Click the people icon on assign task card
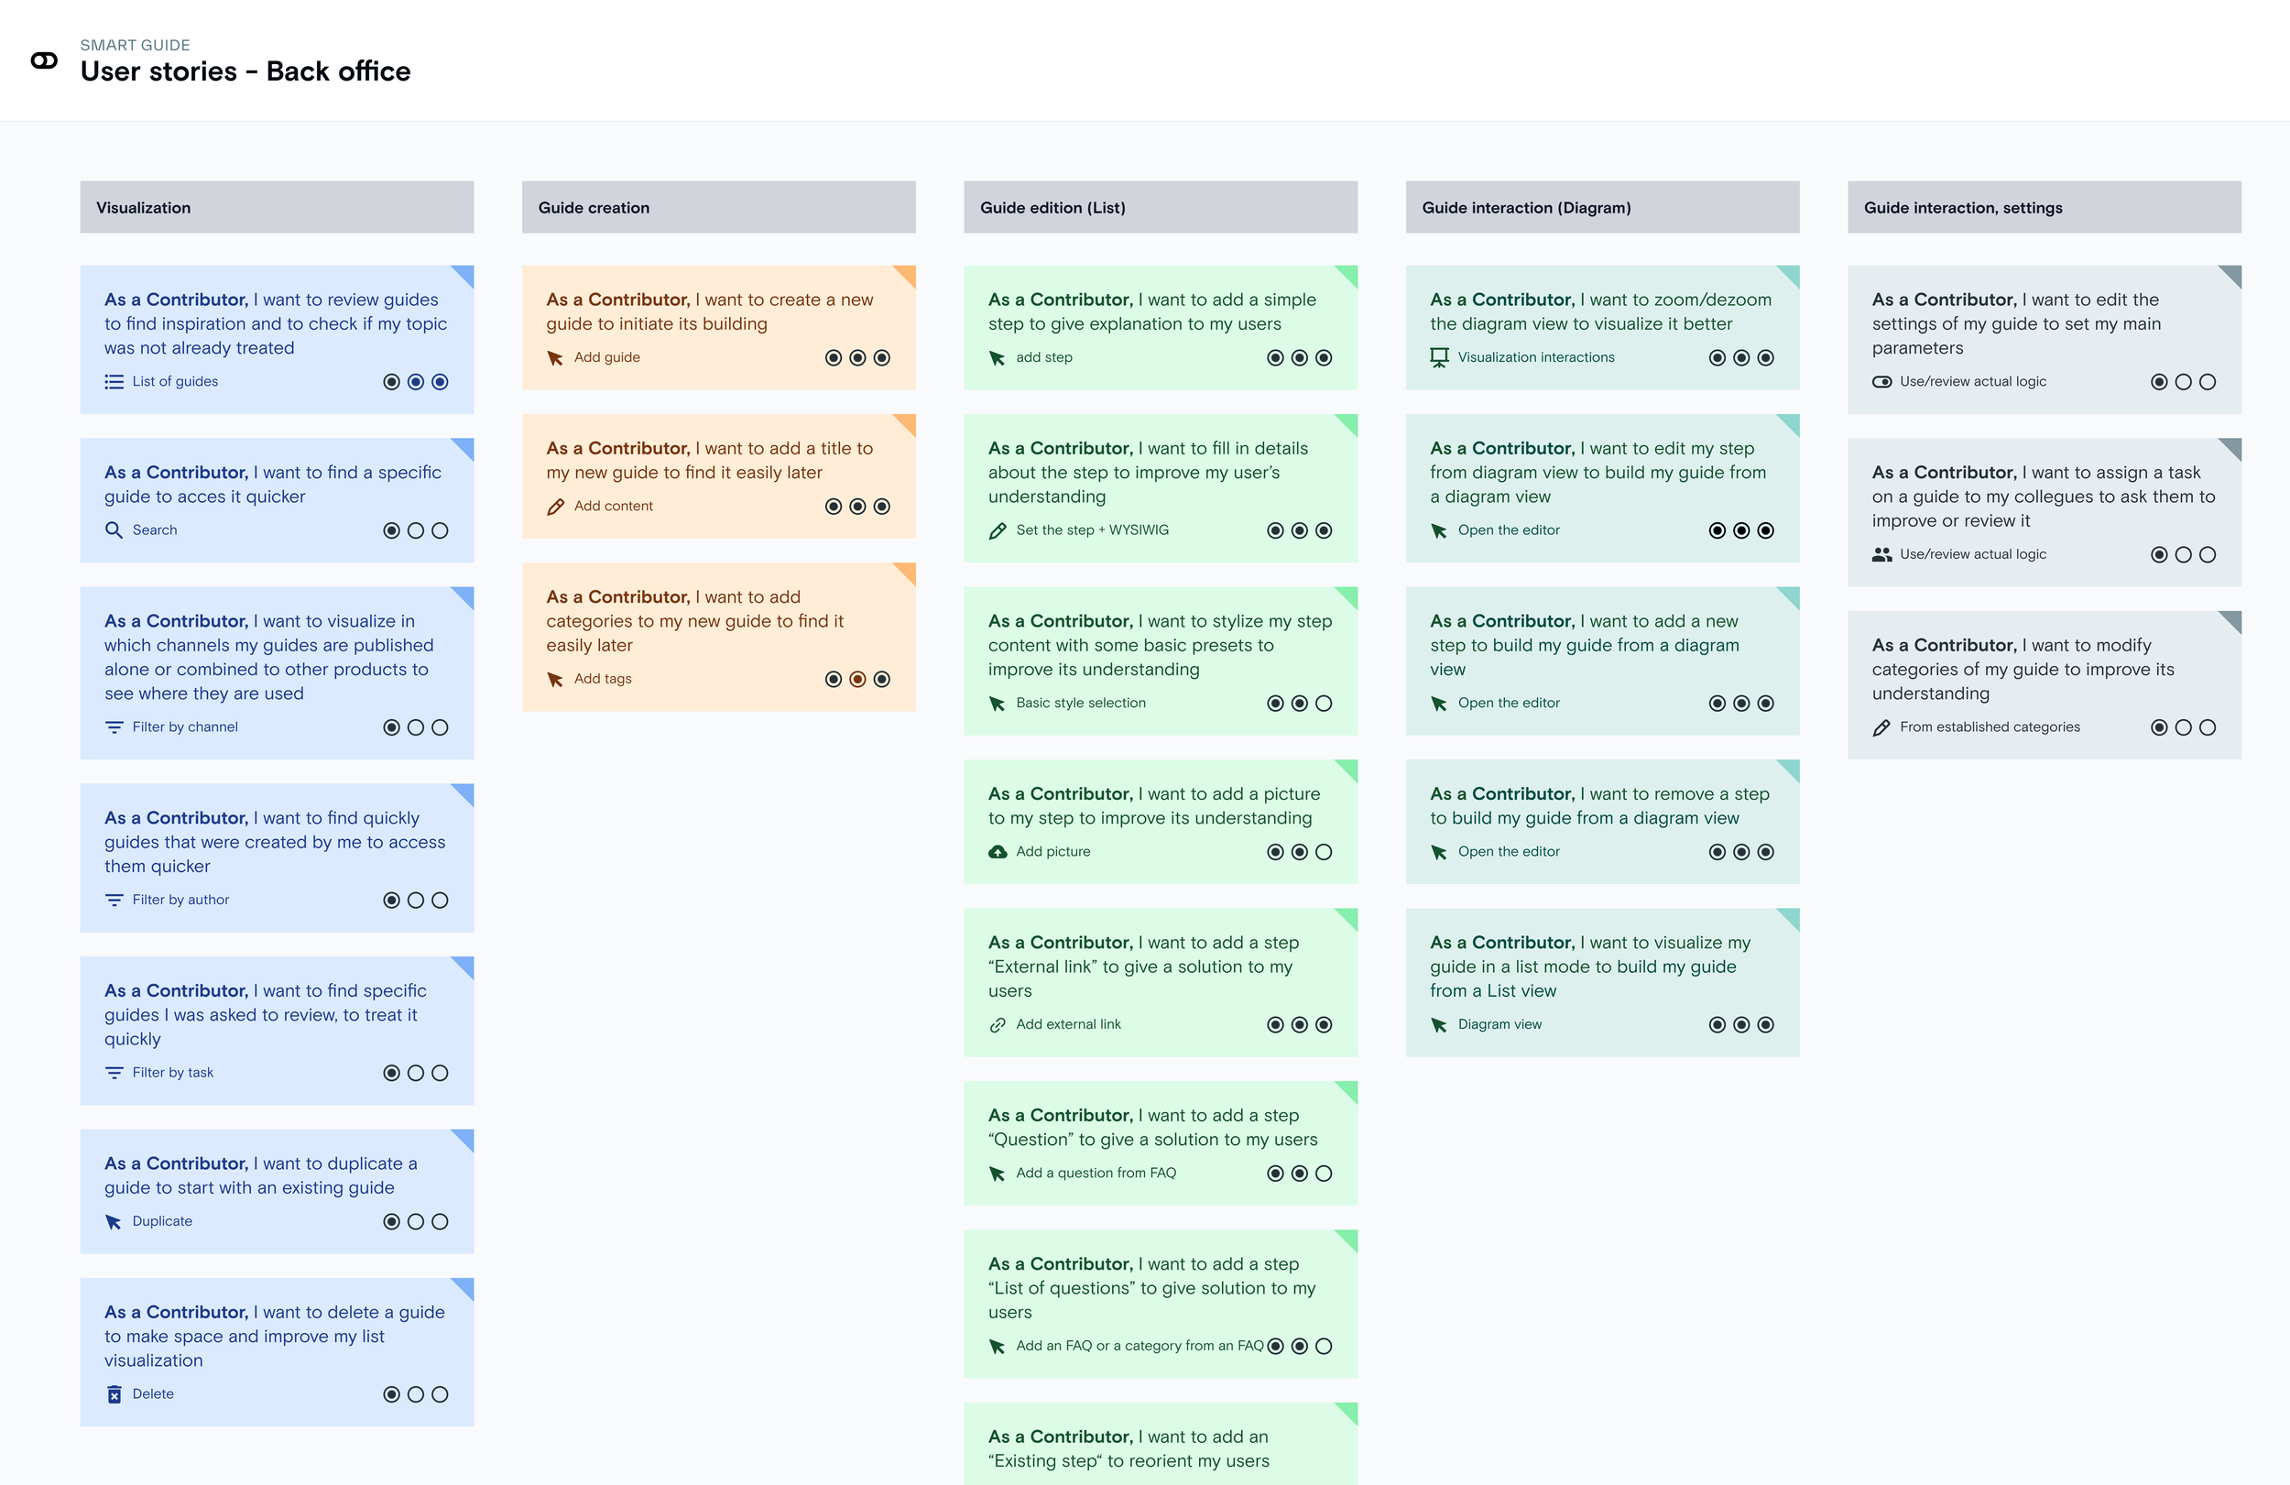 [x=1881, y=554]
